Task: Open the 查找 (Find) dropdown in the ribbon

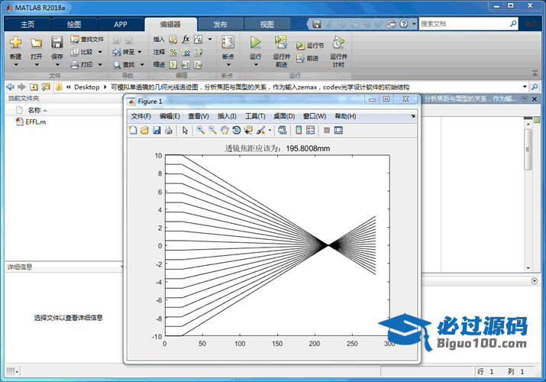Action: (142, 64)
